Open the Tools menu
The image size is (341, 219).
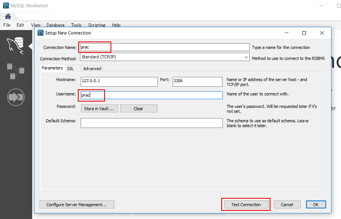[x=76, y=25]
